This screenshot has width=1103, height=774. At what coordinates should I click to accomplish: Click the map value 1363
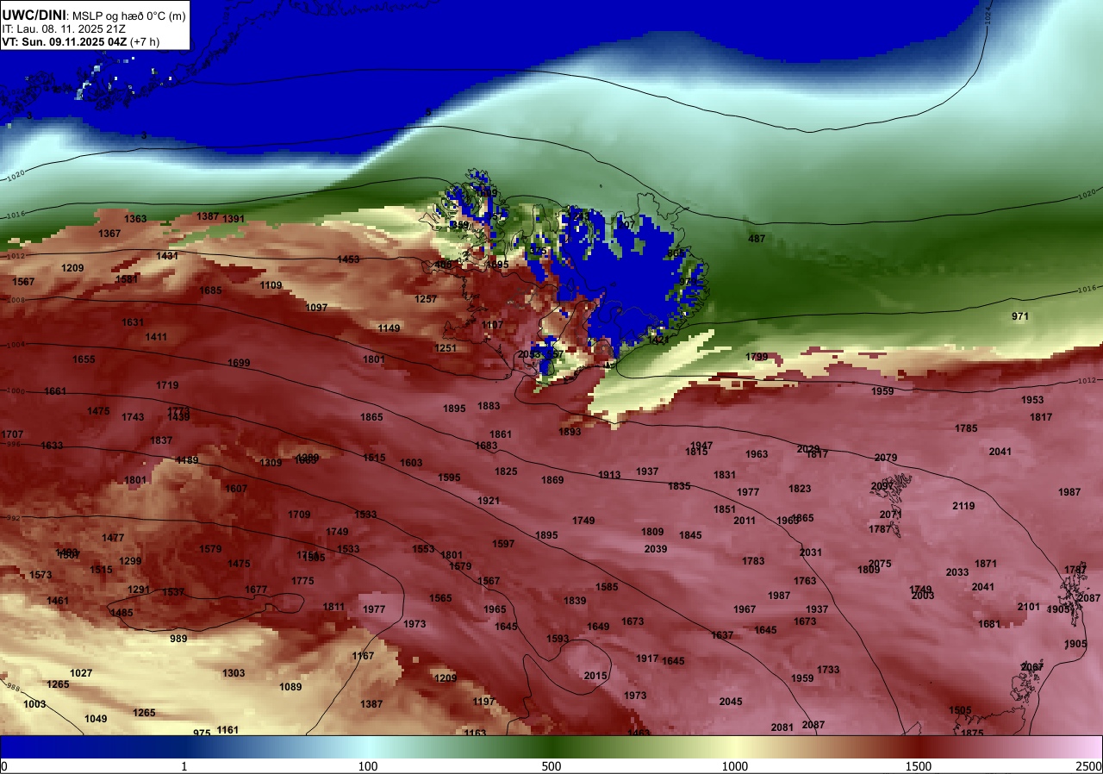tap(135, 219)
